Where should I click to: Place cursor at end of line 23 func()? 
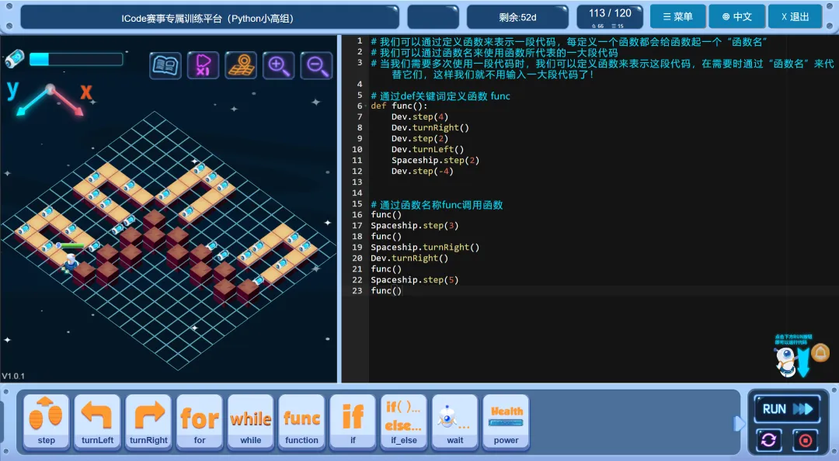point(402,290)
